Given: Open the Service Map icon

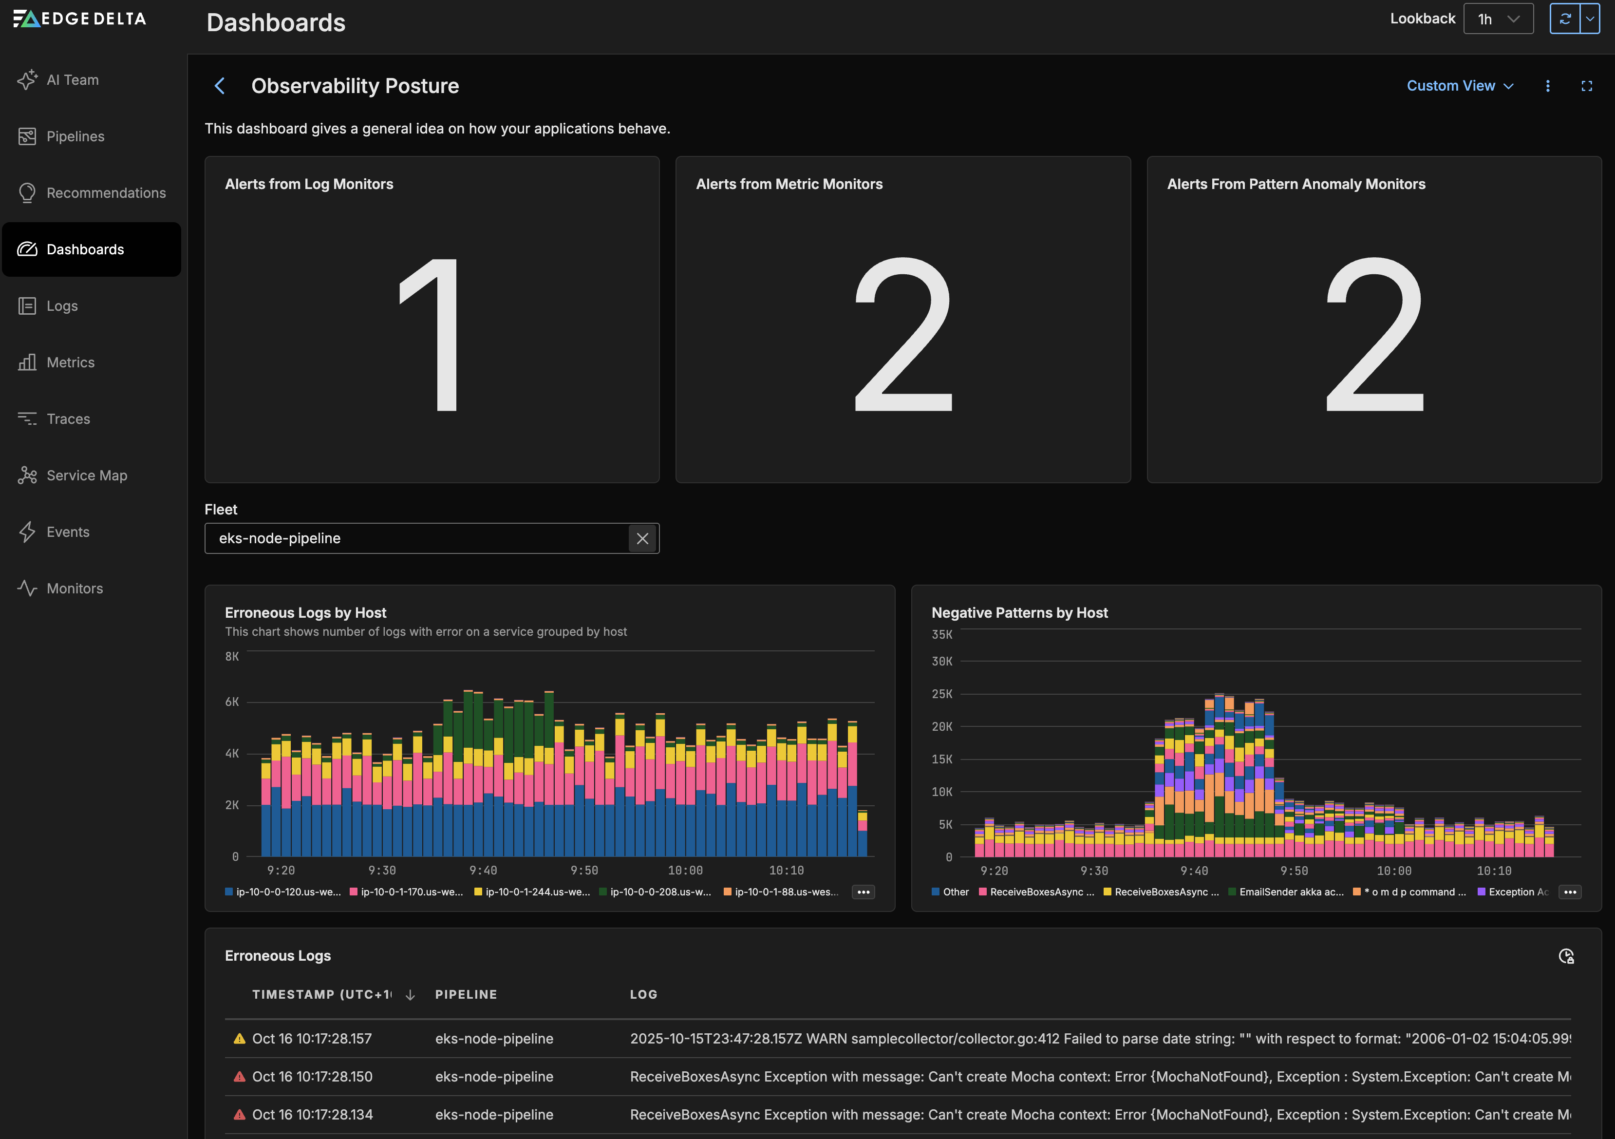Looking at the screenshot, I should [27, 475].
